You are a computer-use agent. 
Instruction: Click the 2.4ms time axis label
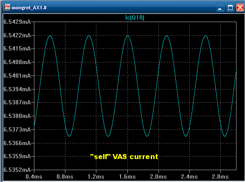click(x=189, y=176)
